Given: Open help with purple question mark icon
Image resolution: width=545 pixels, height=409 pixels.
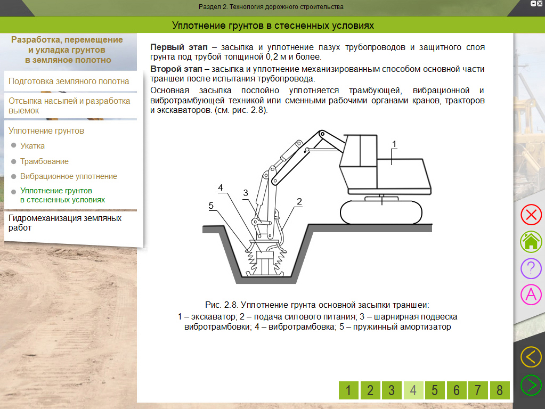Looking at the screenshot, I should tap(531, 268).
